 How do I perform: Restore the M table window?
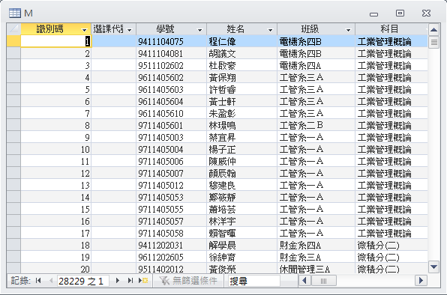[x=400, y=13]
